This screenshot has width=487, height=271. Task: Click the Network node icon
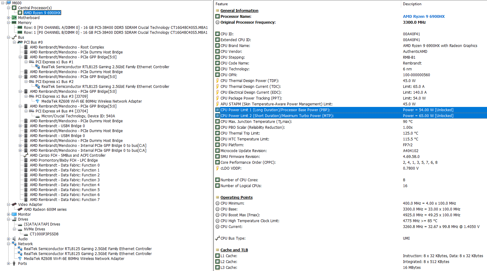coord(14,244)
